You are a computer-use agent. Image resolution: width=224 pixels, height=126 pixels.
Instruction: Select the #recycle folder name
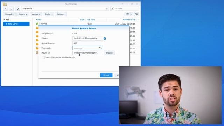pyautogui.click(x=43, y=24)
